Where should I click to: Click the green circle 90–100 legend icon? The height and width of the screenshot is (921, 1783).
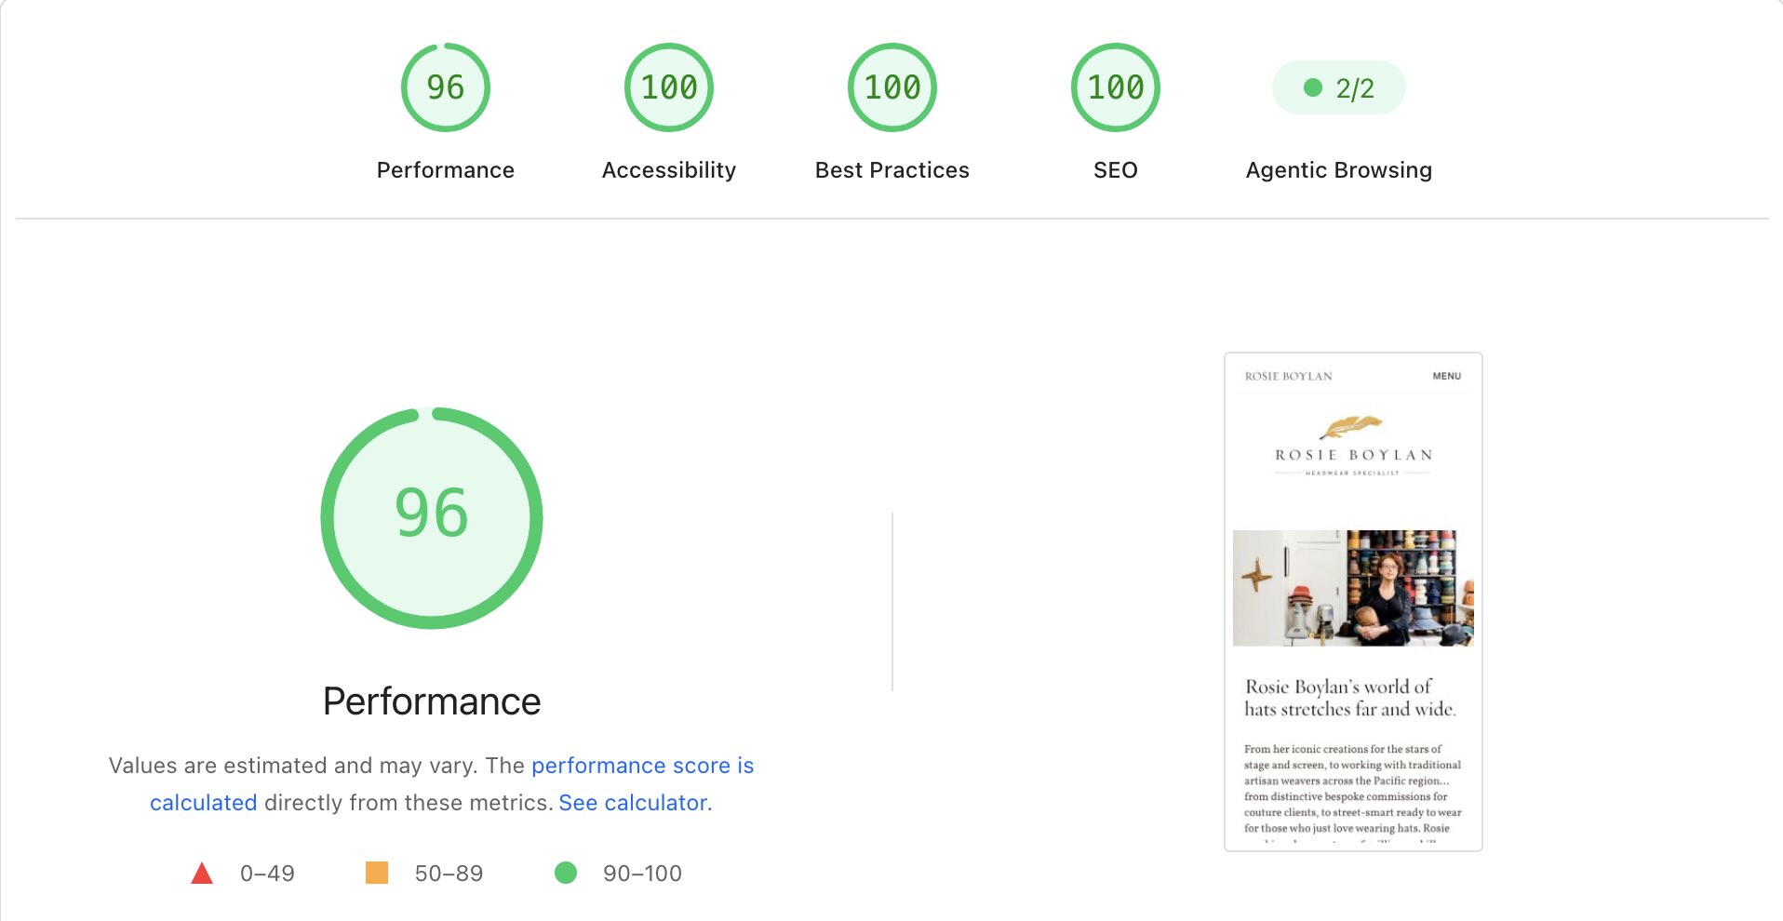click(566, 873)
